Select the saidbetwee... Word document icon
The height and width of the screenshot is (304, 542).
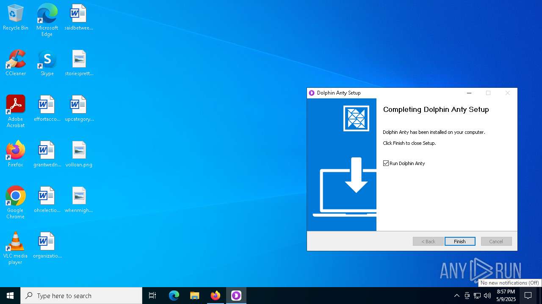(x=79, y=18)
